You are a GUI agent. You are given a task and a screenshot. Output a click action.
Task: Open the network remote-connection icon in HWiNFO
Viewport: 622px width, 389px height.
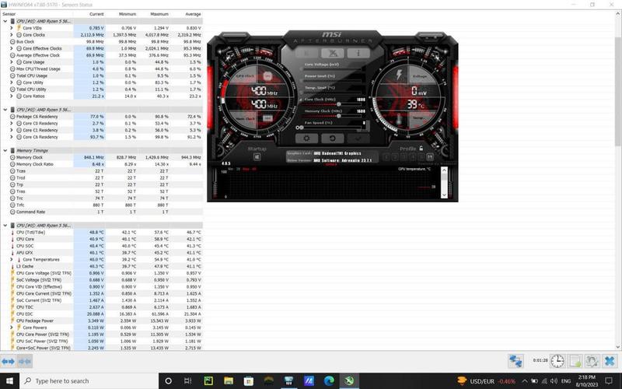point(515,361)
